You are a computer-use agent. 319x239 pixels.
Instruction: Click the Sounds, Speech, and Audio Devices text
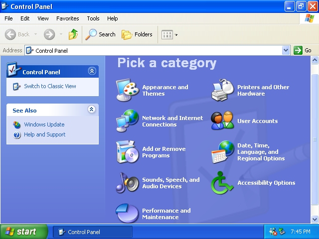click(x=171, y=183)
